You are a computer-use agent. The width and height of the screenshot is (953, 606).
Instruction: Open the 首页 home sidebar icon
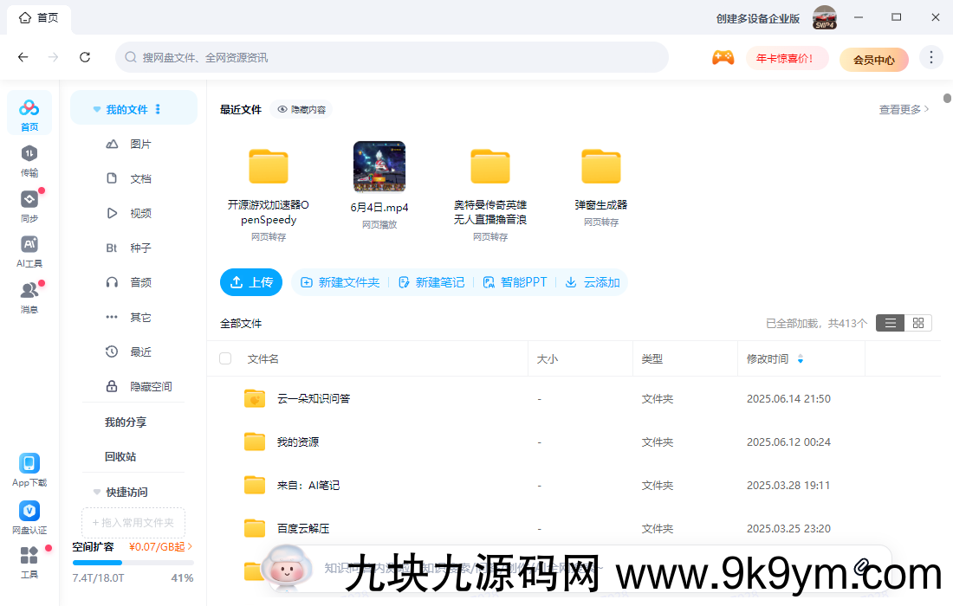[29, 113]
